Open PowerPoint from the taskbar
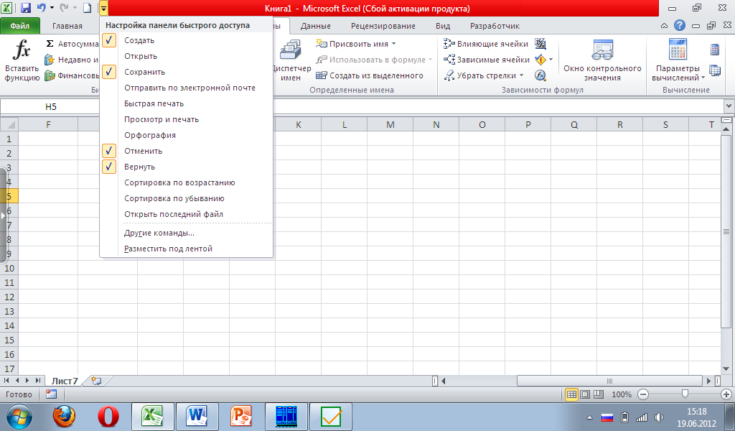 click(x=241, y=417)
